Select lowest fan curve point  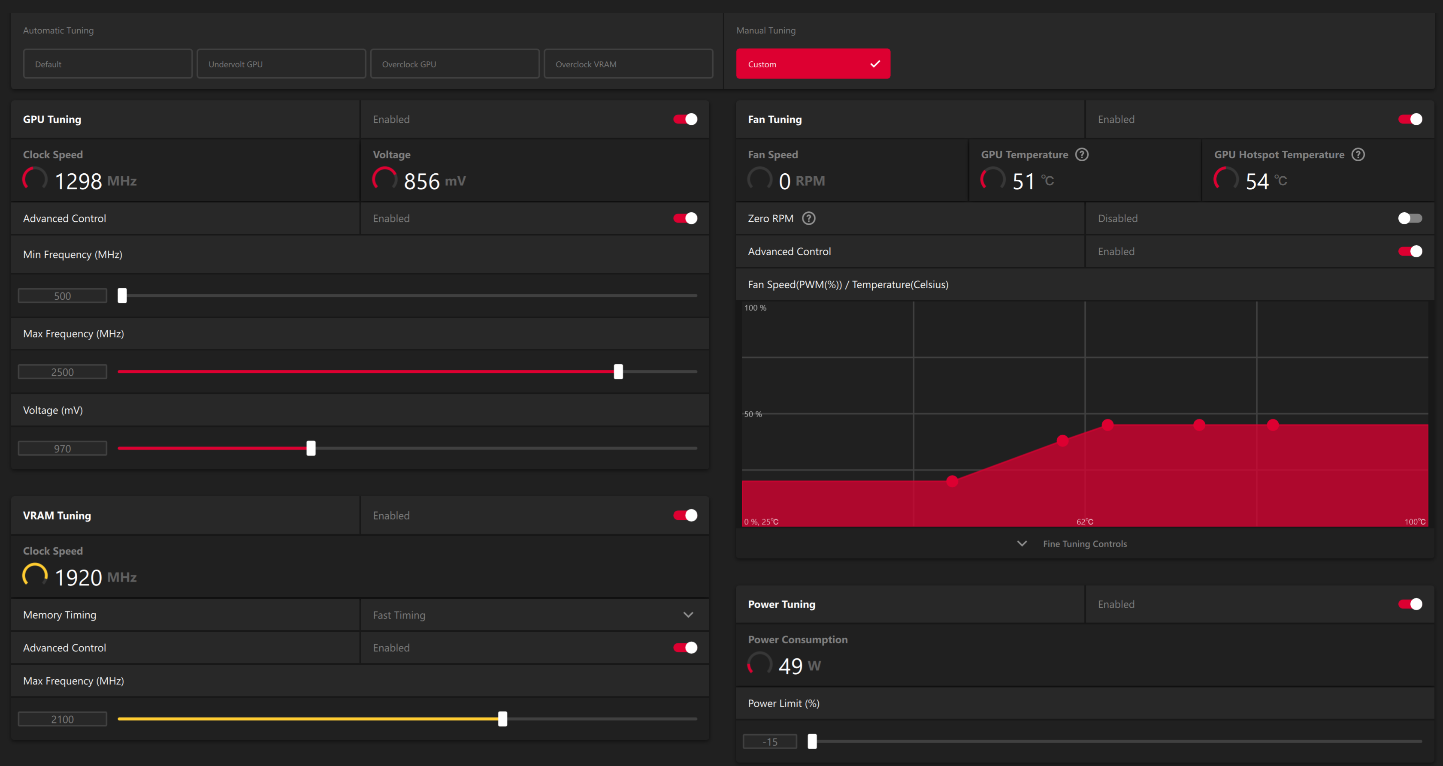(952, 481)
